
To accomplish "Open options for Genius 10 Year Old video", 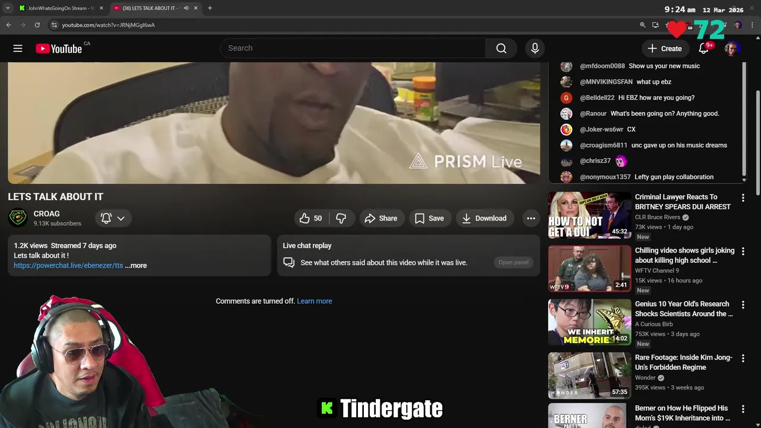I will [x=743, y=305].
